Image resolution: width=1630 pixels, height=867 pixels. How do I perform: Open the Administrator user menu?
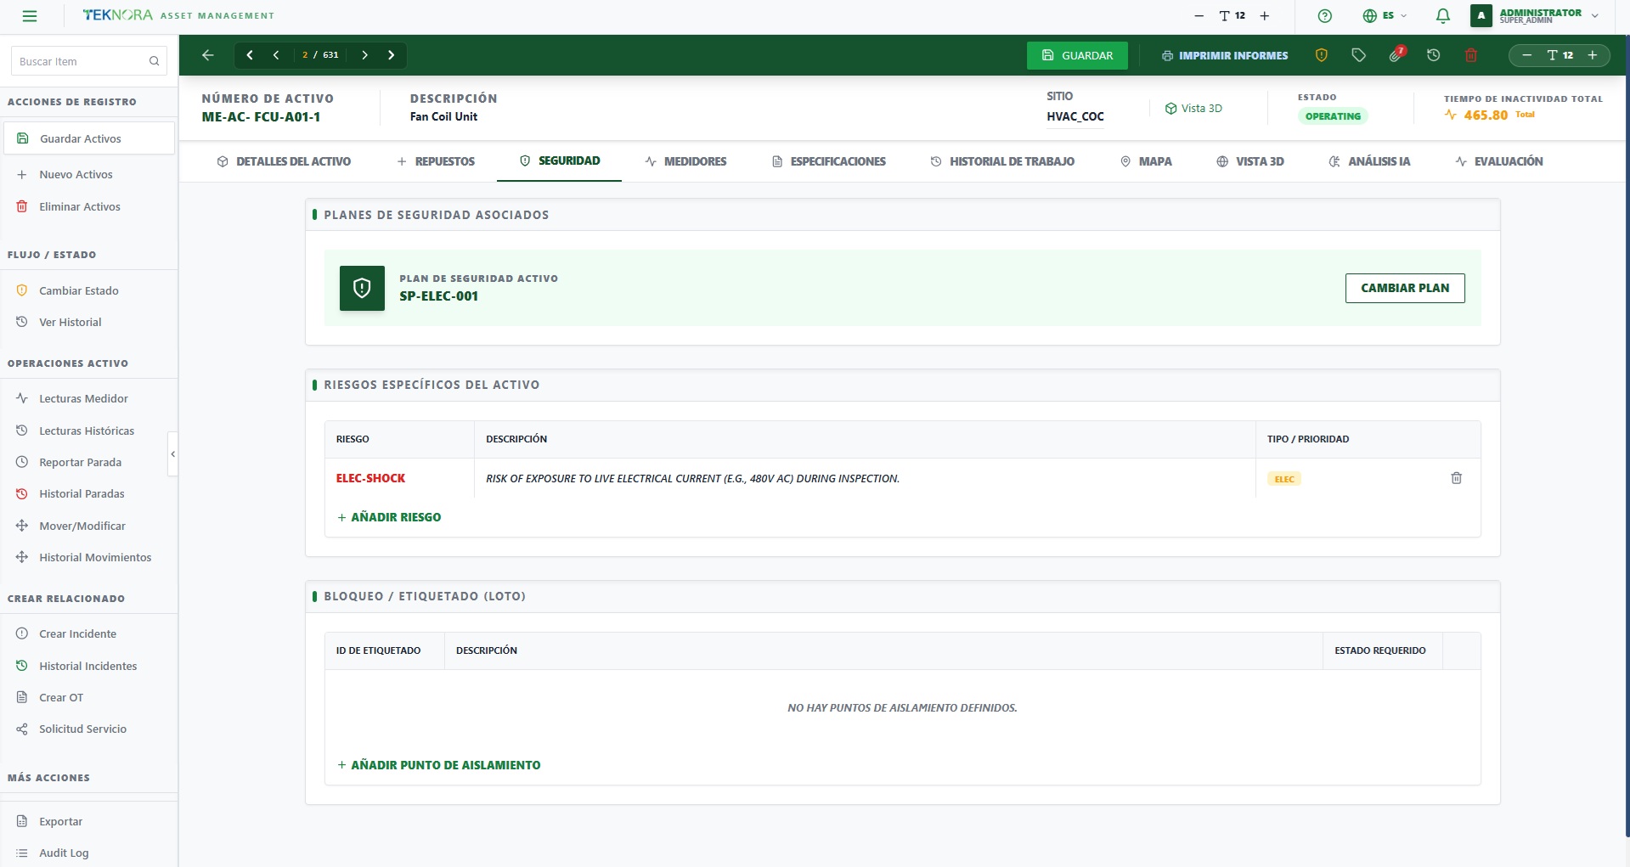coord(1534,15)
